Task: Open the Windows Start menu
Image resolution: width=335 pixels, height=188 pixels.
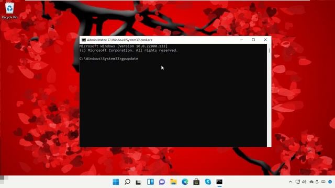Action: pos(116,182)
